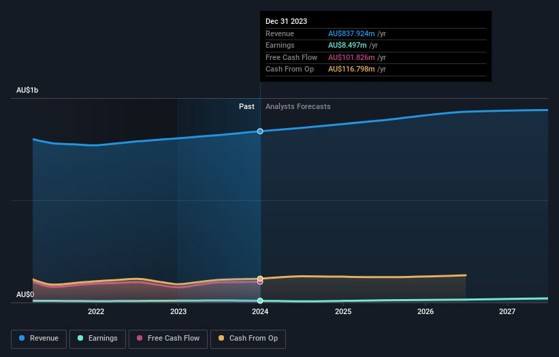Click the AU$101.826m free cash flow value

click(x=351, y=57)
